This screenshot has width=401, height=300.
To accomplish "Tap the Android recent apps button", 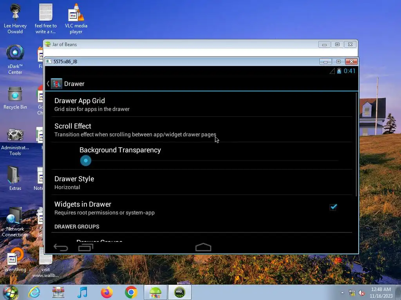I will pos(86,247).
